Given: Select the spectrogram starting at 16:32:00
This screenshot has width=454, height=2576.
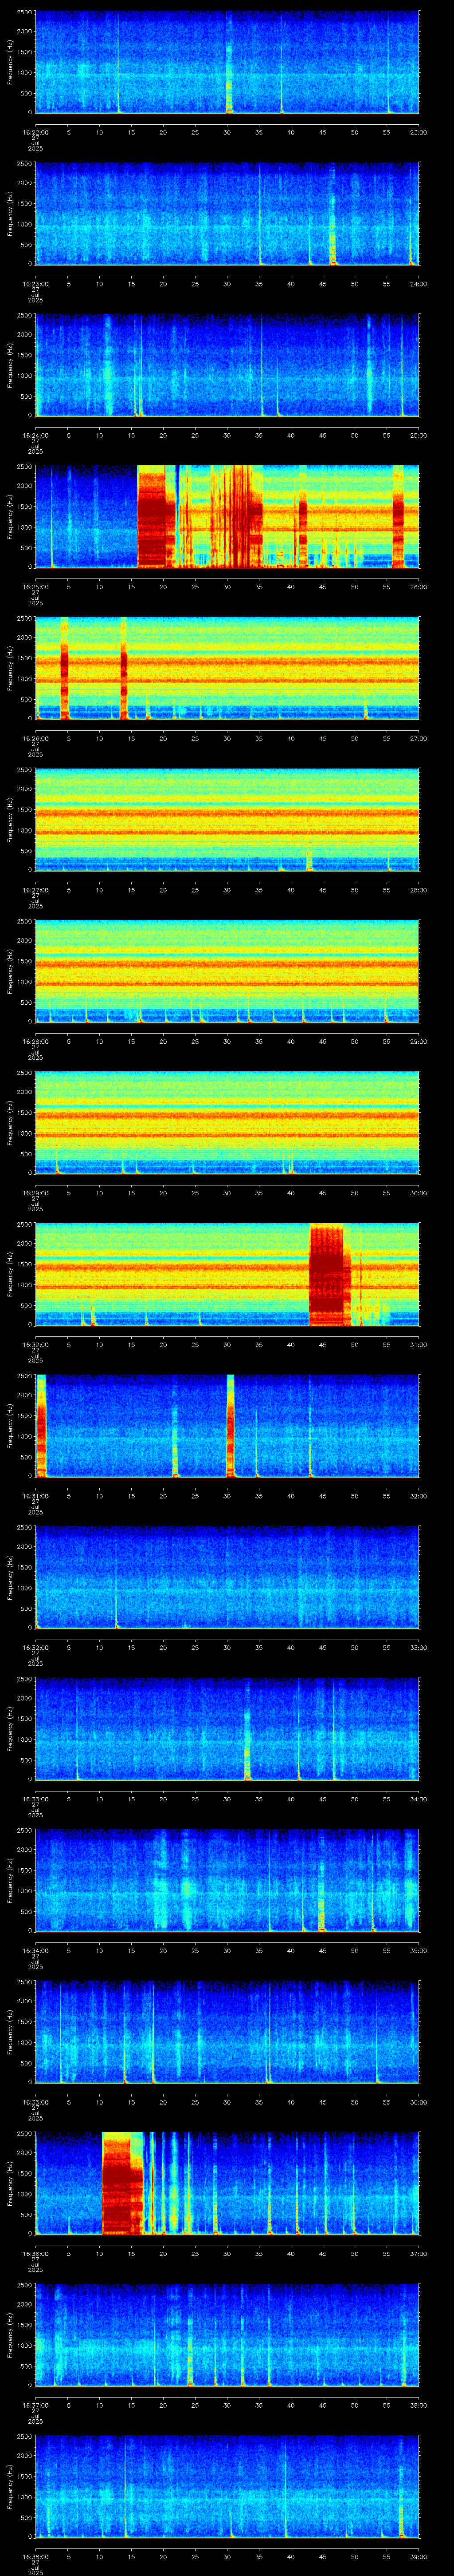Looking at the screenshot, I should [227, 1577].
